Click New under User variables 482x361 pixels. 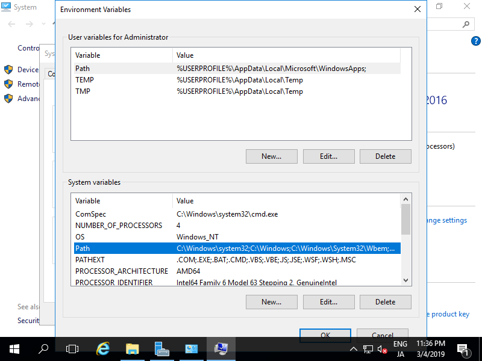click(x=271, y=156)
